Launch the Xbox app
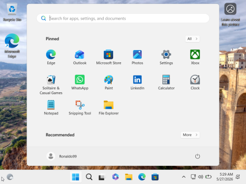Screen dimensions: 246x184 pyautogui.click(x=195, y=57)
